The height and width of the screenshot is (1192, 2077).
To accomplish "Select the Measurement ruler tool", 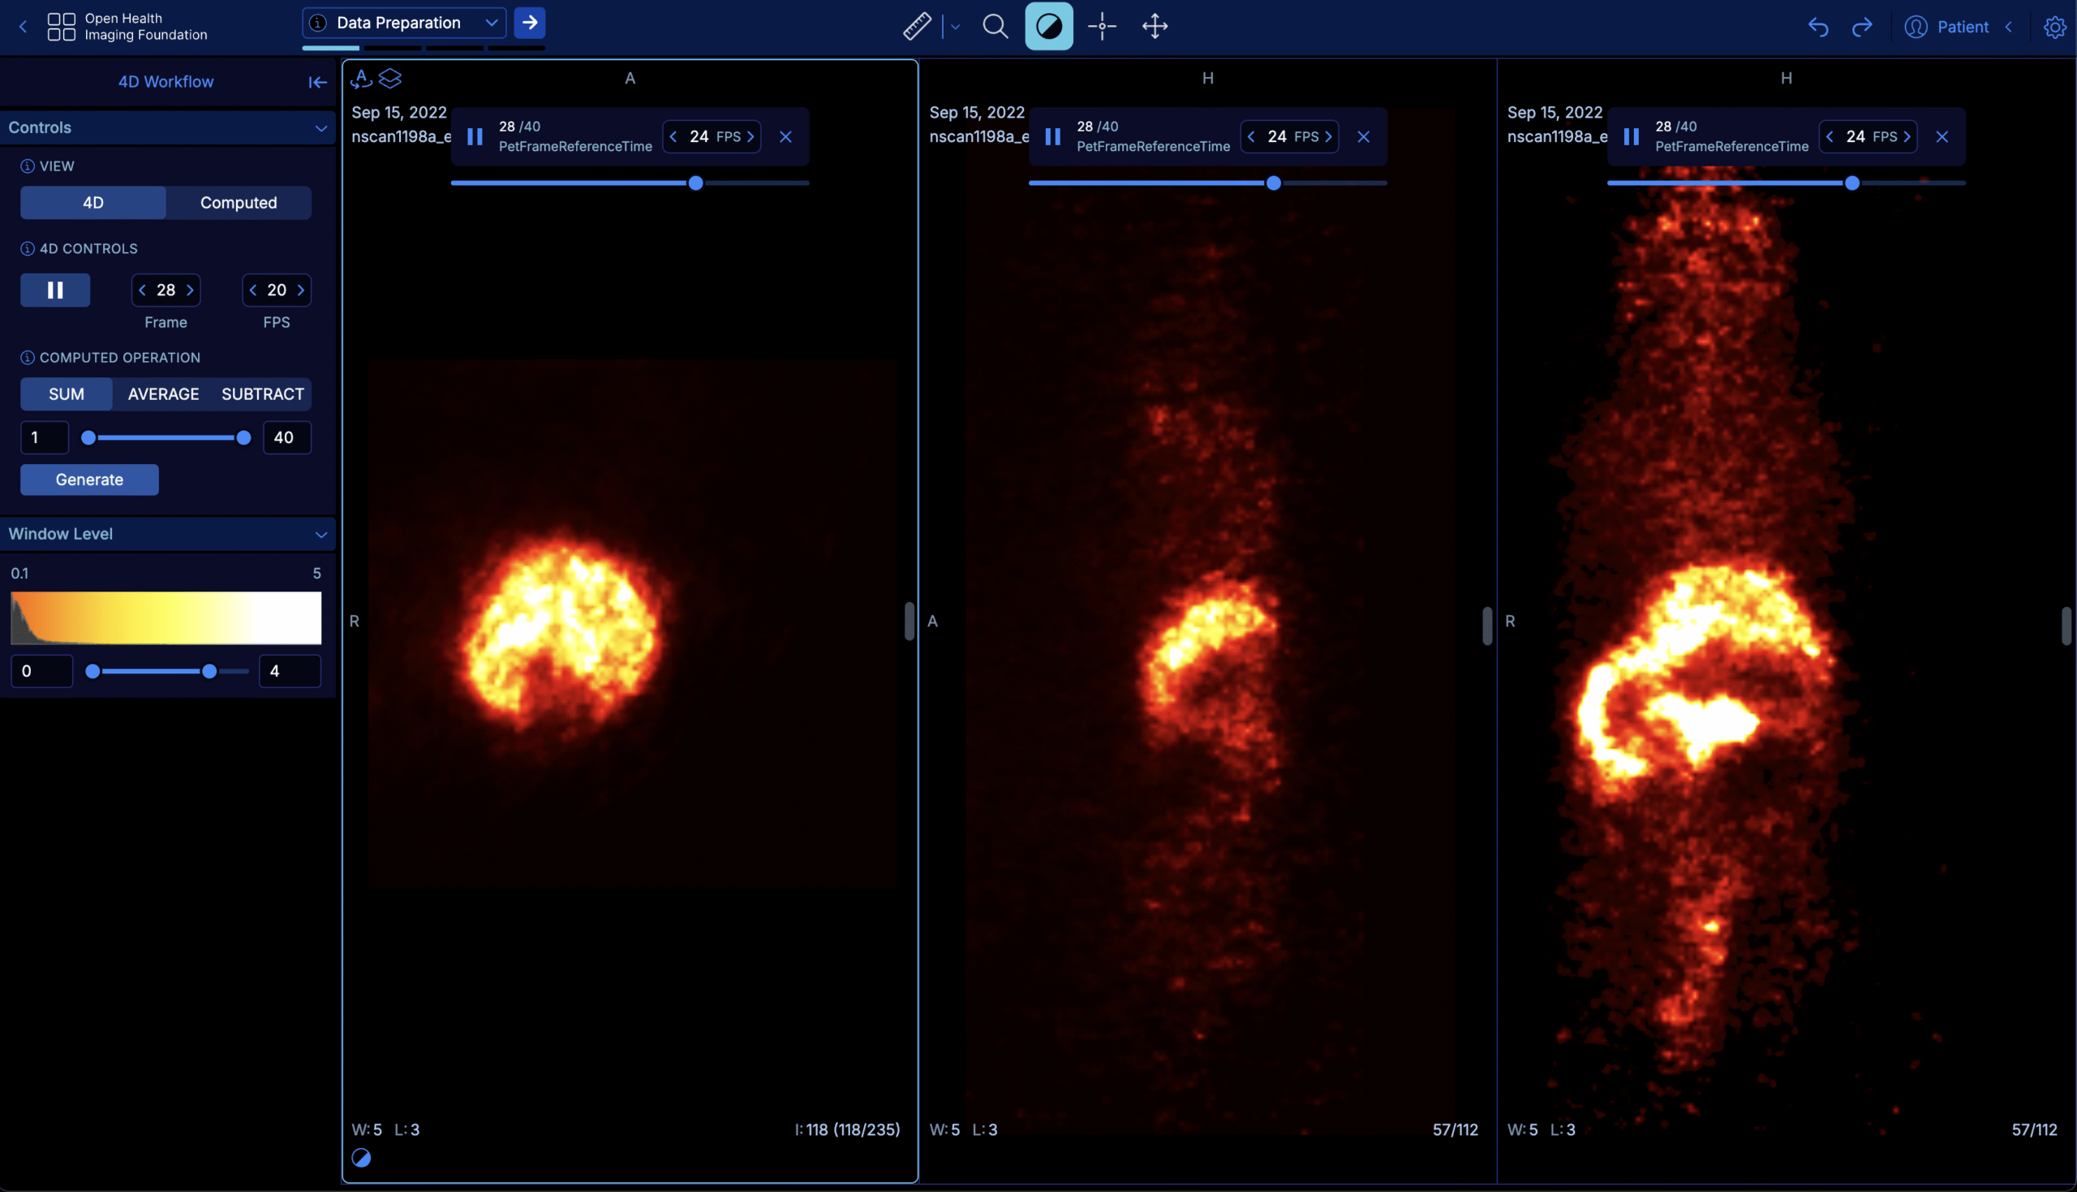I will (916, 25).
